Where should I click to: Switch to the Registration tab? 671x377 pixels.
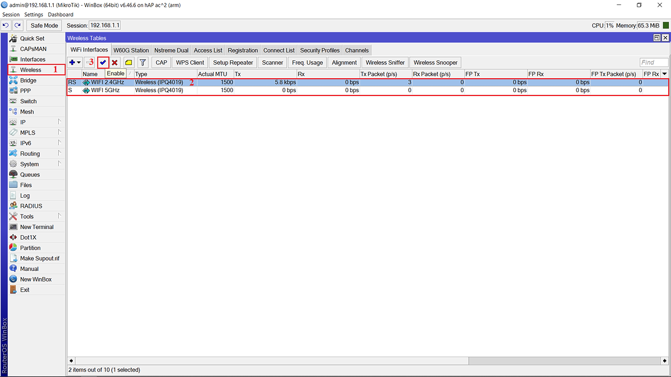[x=243, y=50]
